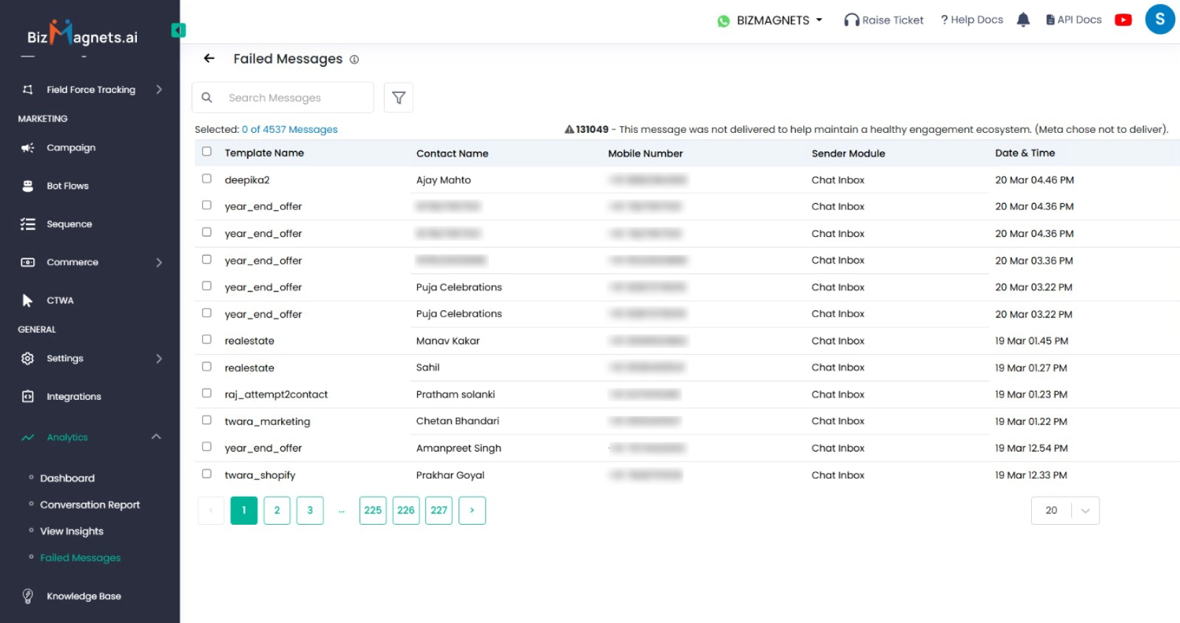Open the page size 20 dropdown
This screenshot has width=1180, height=623.
(1065, 510)
